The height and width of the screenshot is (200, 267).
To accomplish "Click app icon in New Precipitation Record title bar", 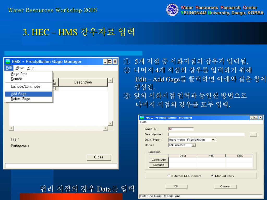I will (142, 117).
